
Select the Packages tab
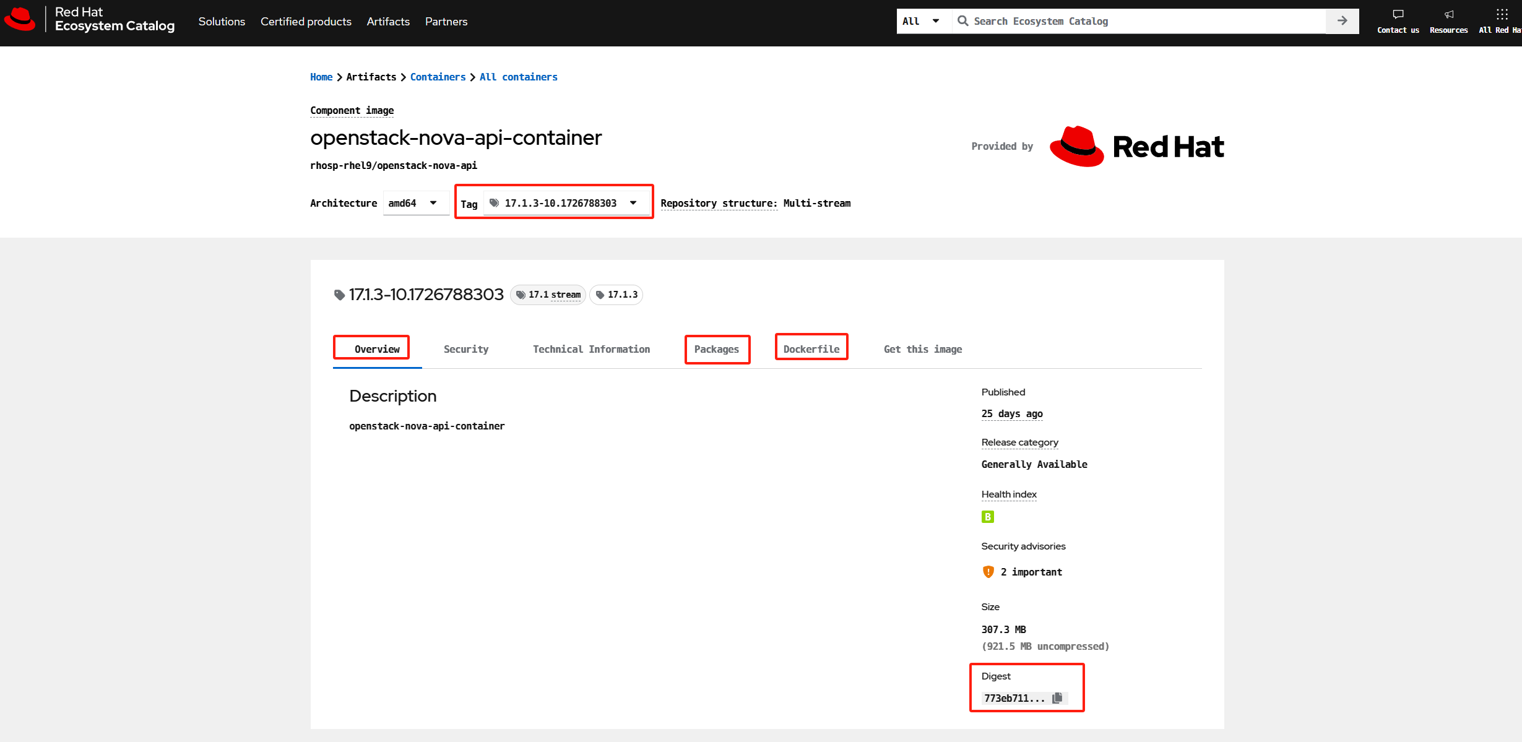pyautogui.click(x=717, y=348)
